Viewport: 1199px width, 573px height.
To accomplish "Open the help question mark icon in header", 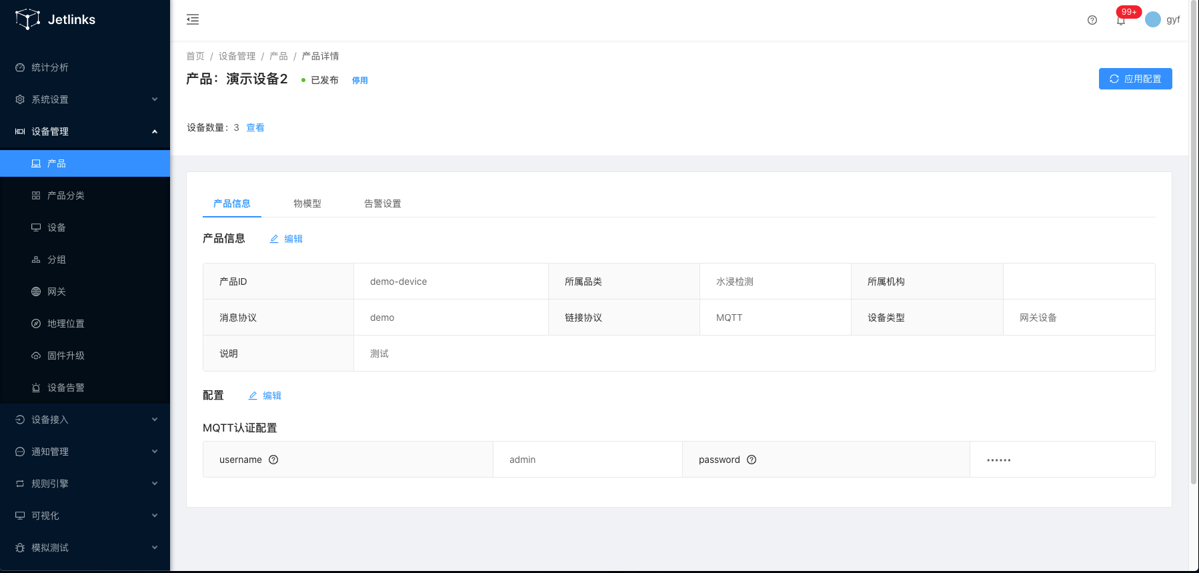I will coord(1092,20).
